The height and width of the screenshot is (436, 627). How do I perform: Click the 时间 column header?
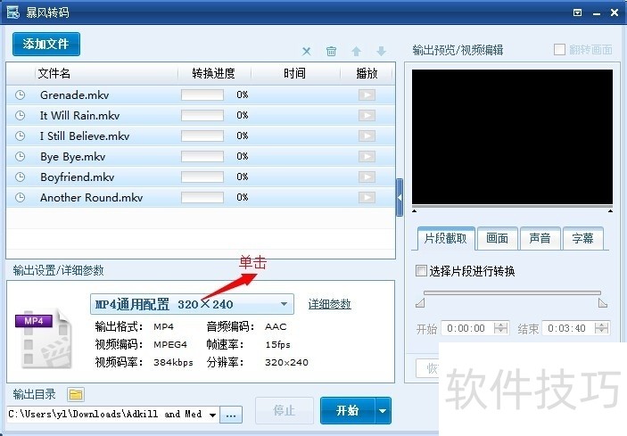tap(295, 73)
